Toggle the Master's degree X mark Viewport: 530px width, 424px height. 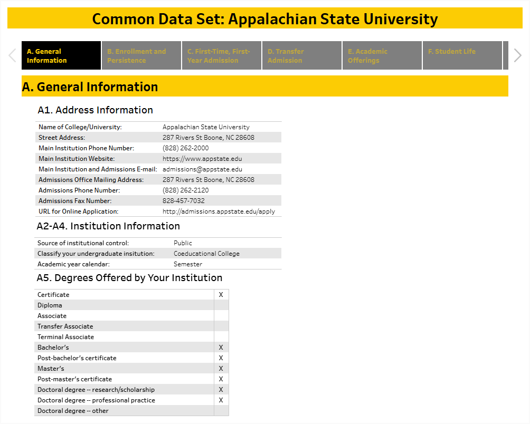tap(221, 368)
